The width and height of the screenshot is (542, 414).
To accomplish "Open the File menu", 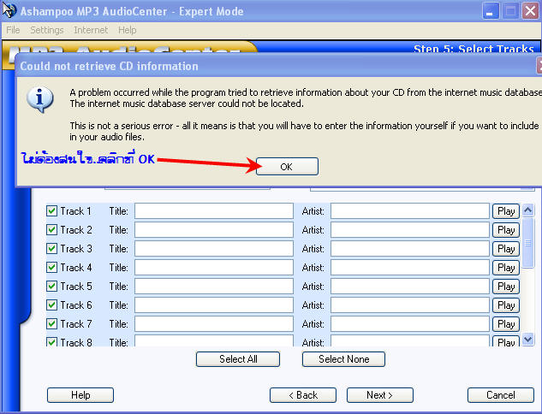I will pos(13,30).
